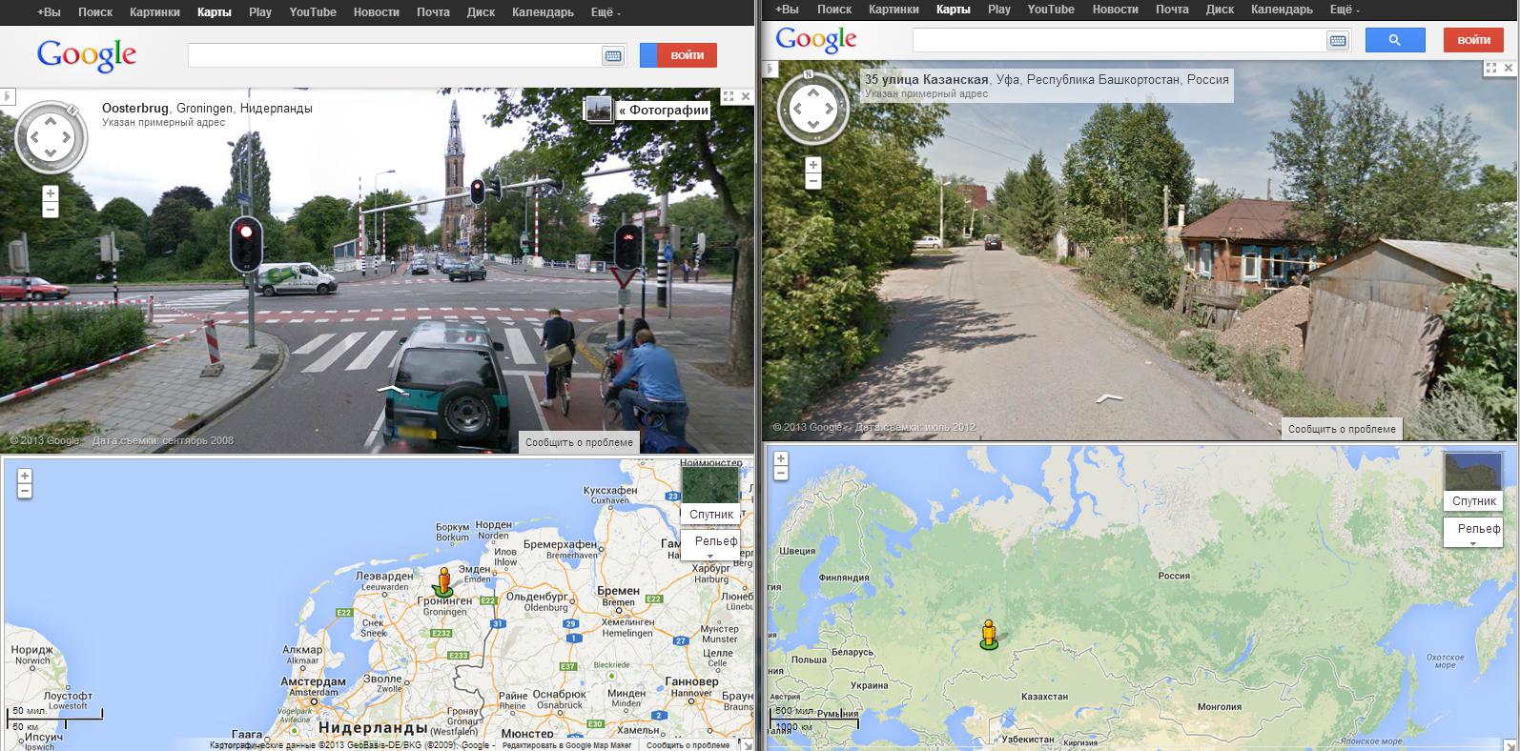This screenshot has width=1520, height=751.
Task: Expand Groningen street view to full screen
Action: 728,96
